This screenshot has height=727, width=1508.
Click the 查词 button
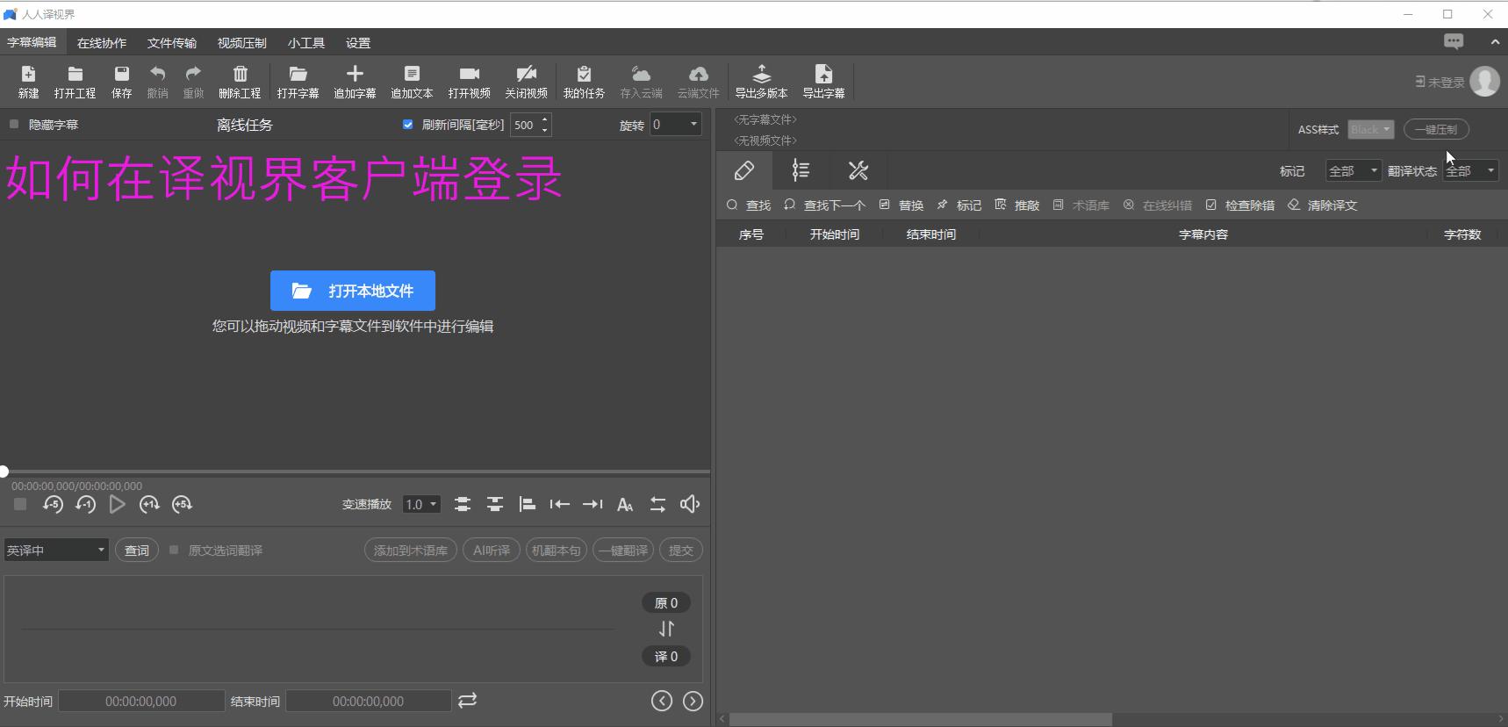pyautogui.click(x=137, y=551)
